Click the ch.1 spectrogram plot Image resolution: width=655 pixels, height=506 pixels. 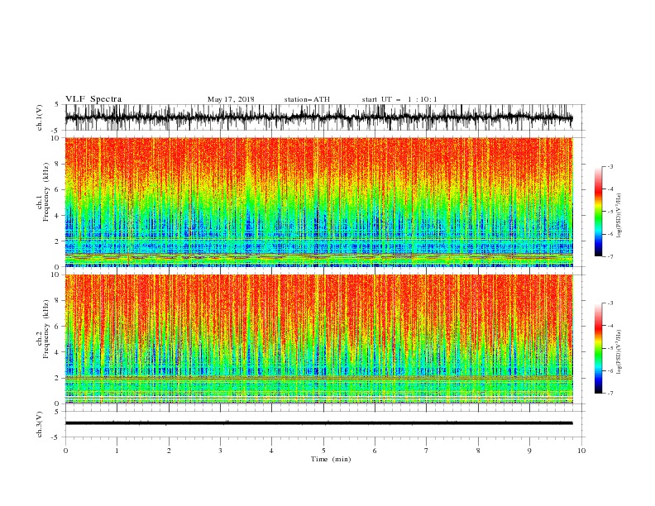tap(318, 202)
